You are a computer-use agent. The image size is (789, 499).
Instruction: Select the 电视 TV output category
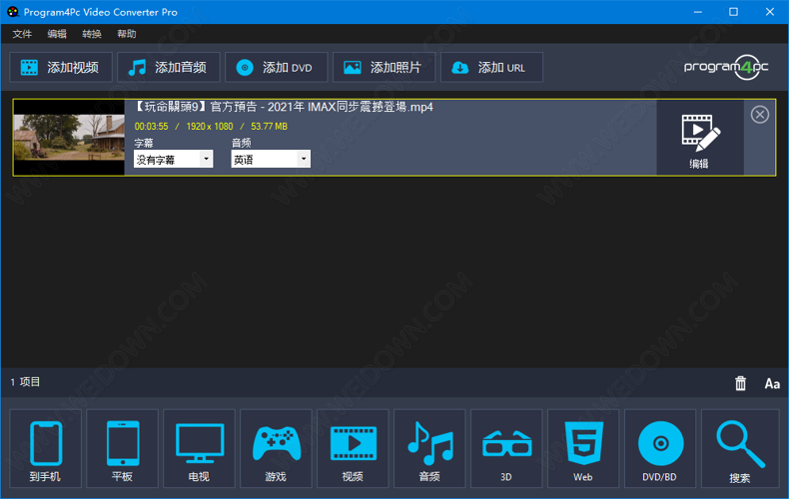pos(200,448)
